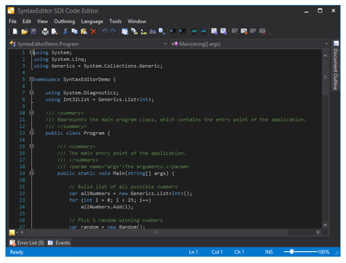Image resolution: width=346 pixels, height=263 pixels.
Task: Open the Language menu
Action: click(x=92, y=21)
